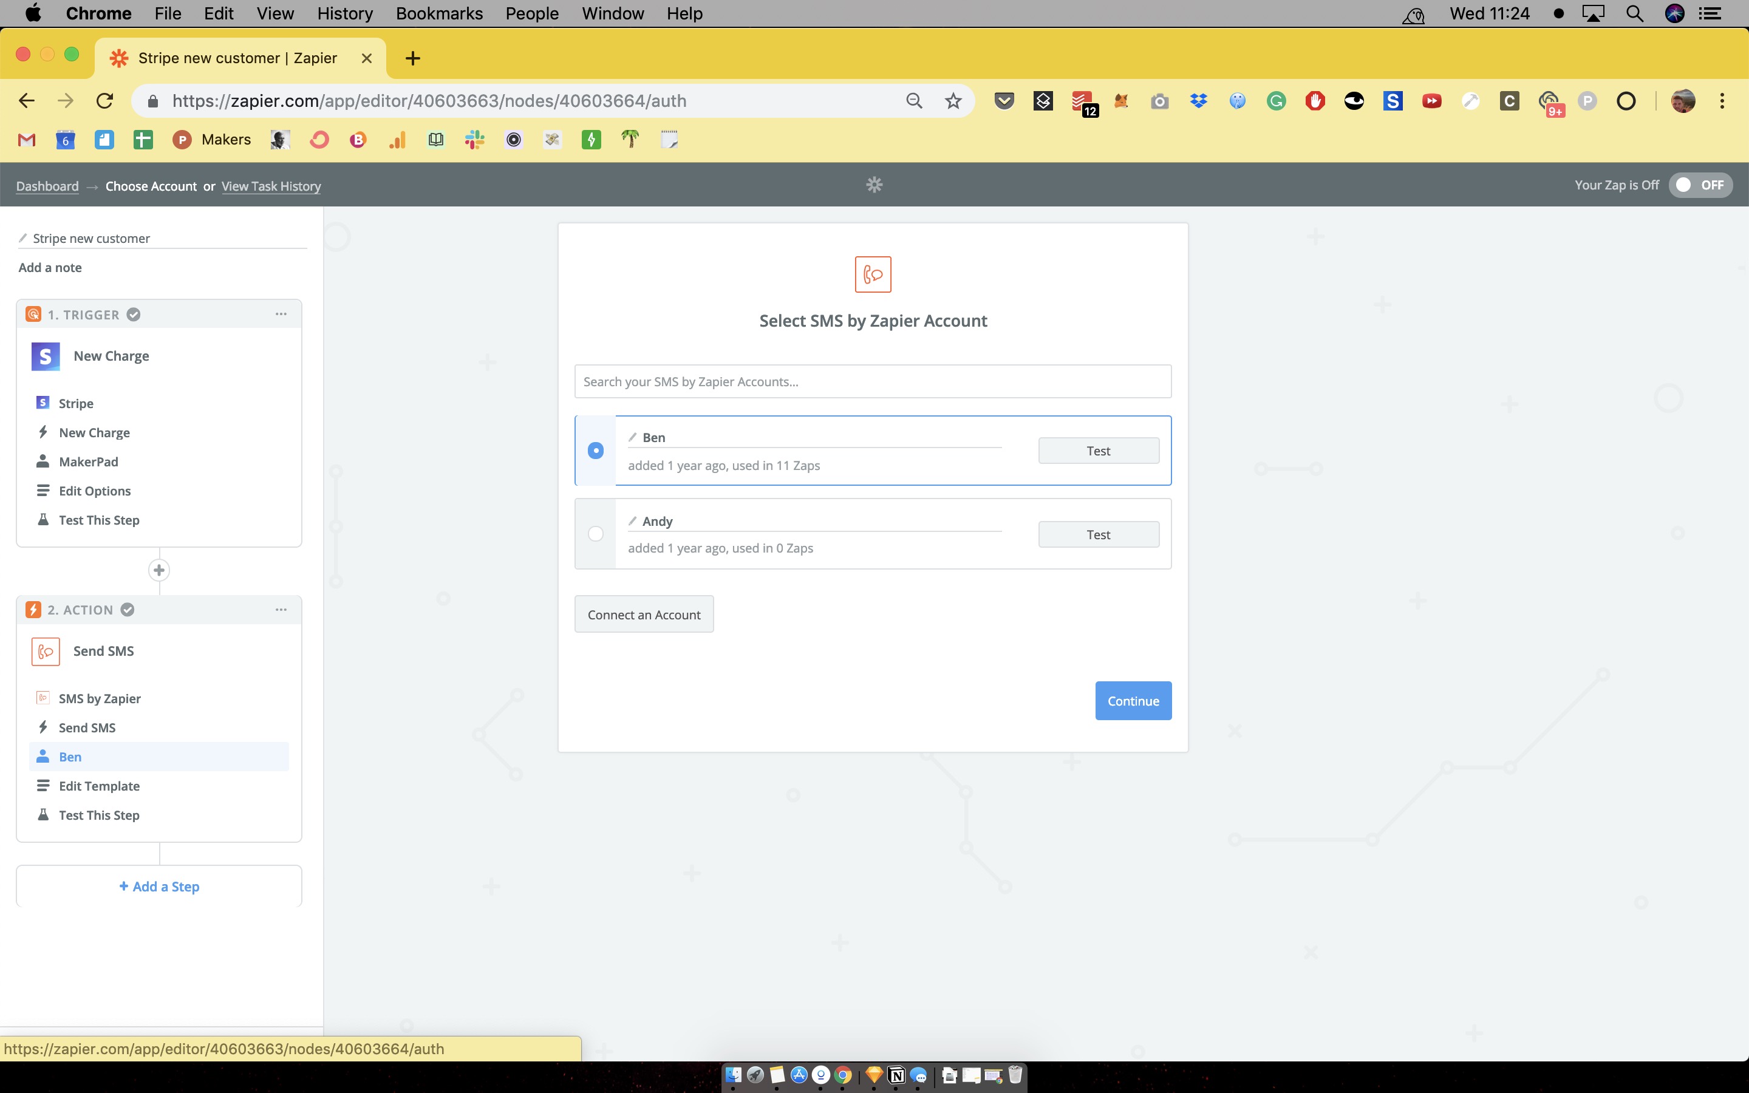
Task: Bookmark this page with star icon
Action: click(953, 100)
